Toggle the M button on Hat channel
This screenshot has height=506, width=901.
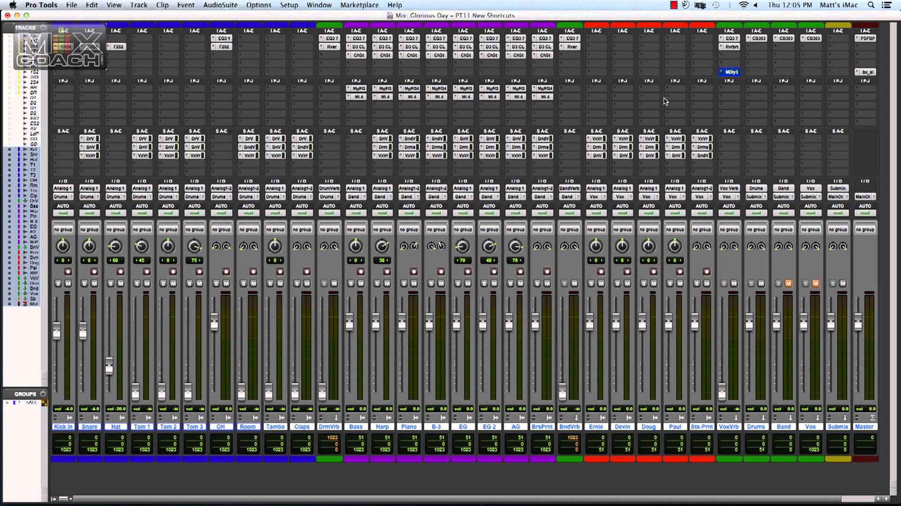coord(121,283)
